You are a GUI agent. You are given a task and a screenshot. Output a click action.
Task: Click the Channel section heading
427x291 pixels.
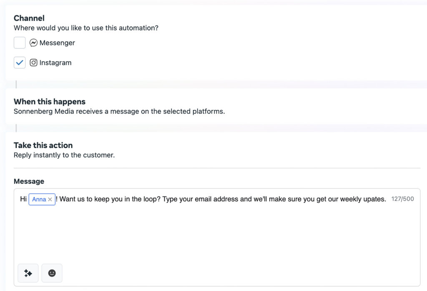point(29,18)
